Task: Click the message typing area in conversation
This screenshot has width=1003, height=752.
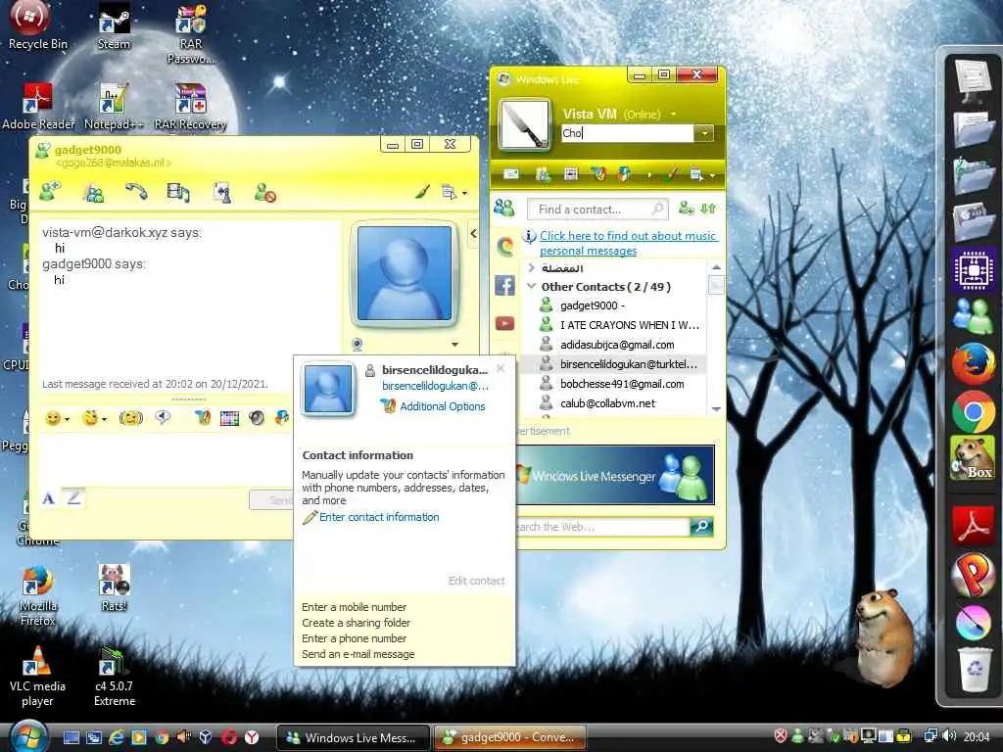Action: 167,459
